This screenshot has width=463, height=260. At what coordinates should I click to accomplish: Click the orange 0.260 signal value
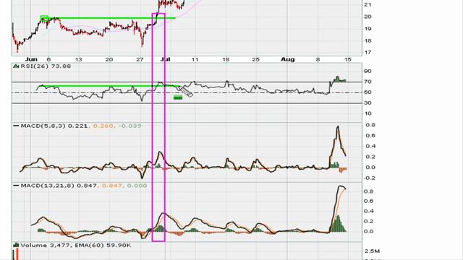(x=103, y=126)
